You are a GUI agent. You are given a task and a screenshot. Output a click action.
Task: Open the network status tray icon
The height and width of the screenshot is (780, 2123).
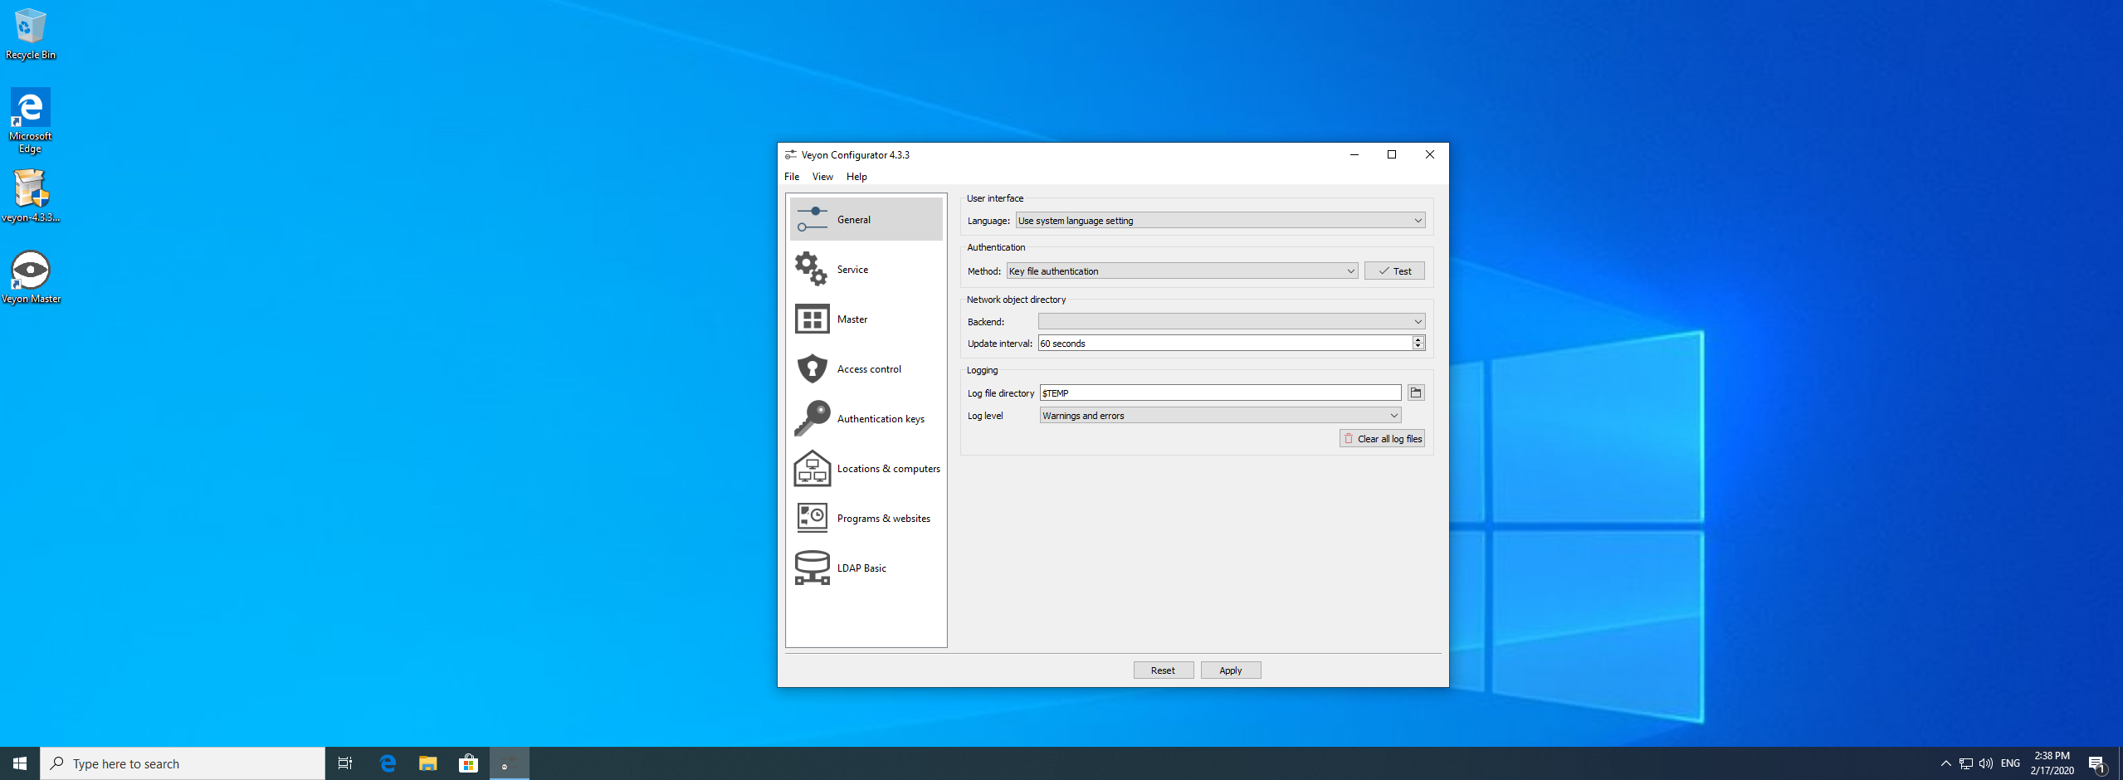1966,763
